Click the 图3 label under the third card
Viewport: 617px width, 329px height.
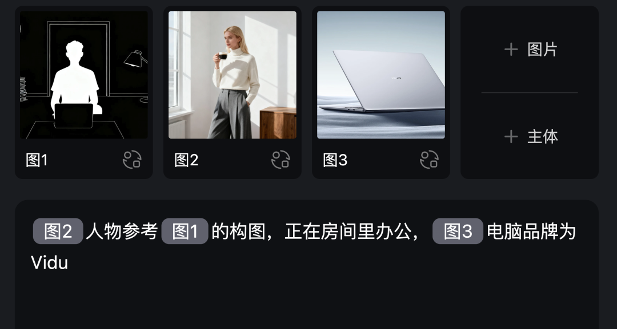[x=335, y=160]
